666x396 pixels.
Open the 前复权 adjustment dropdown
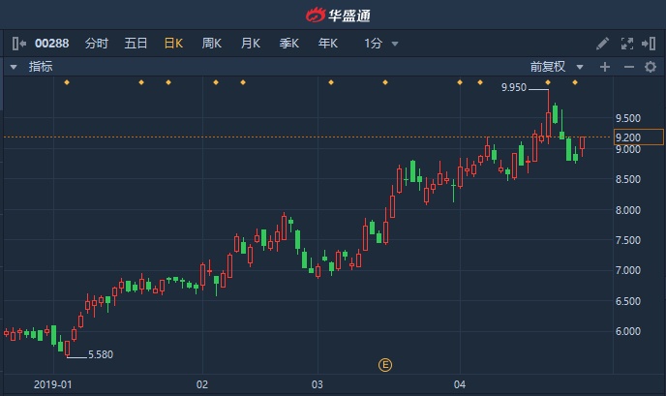tap(557, 67)
